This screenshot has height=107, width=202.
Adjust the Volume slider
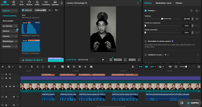(x=162, y=19)
